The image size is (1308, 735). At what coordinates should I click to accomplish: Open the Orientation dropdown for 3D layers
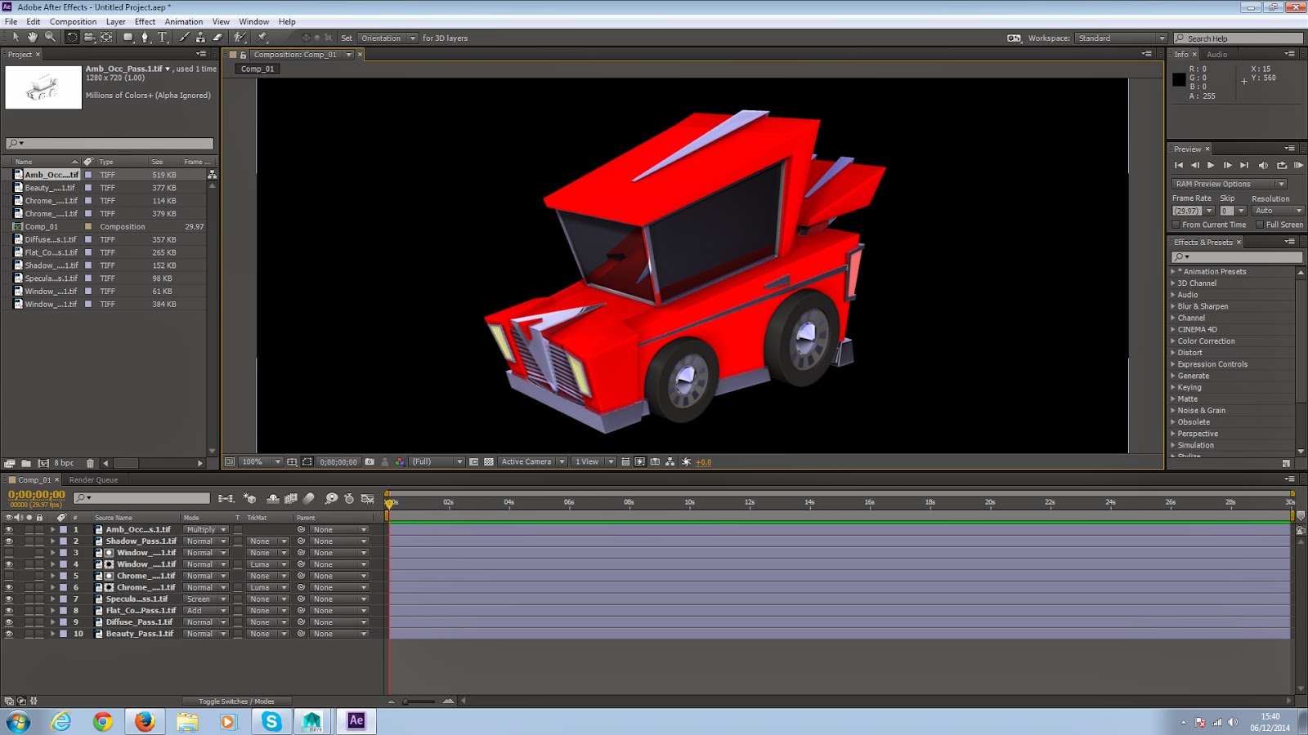(388, 38)
